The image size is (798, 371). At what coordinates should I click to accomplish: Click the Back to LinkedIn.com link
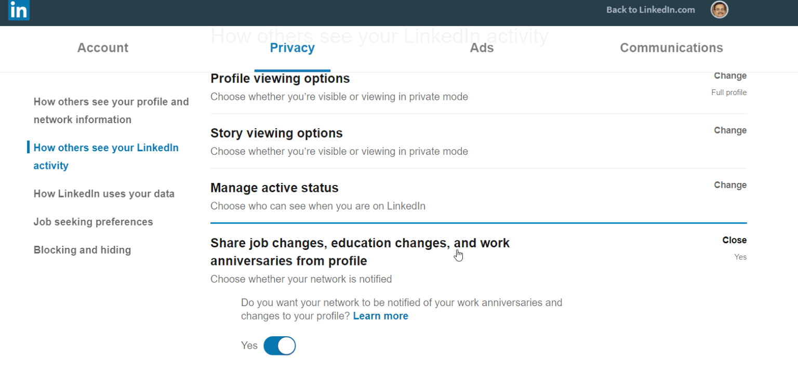pyautogui.click(x=650, y=10)
